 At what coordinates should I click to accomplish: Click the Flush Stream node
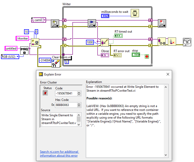162,42
